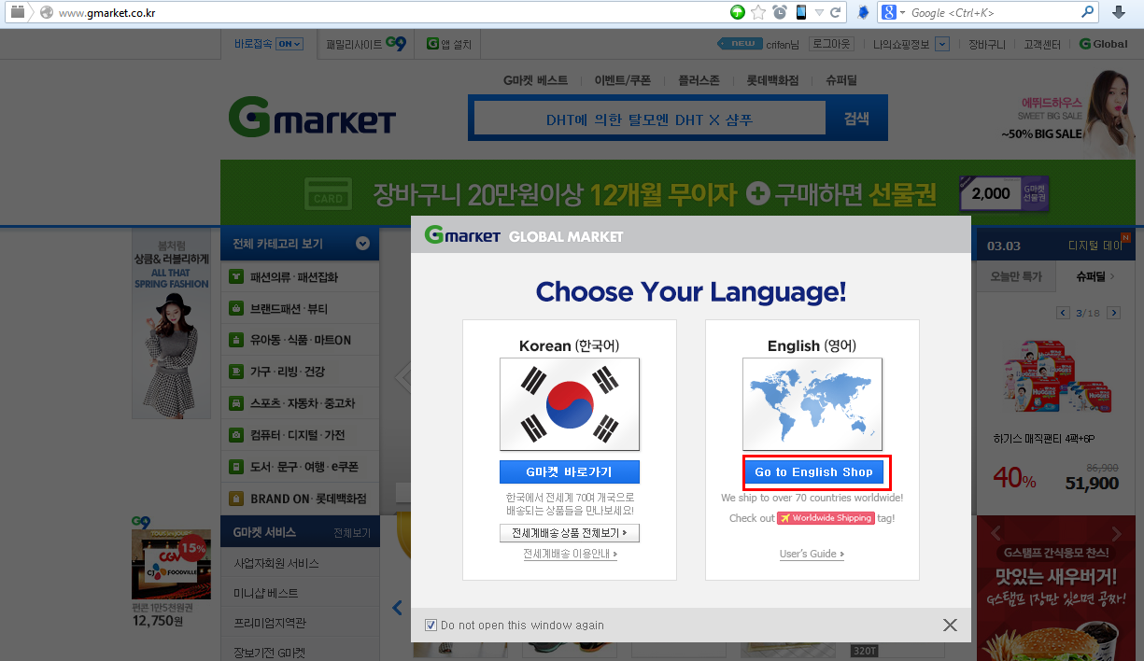The width and height of the screenshot is (1144, 661).
Task: Click the 전세계배송 상품 전체보기 button
Action: [x=570, y=533]
